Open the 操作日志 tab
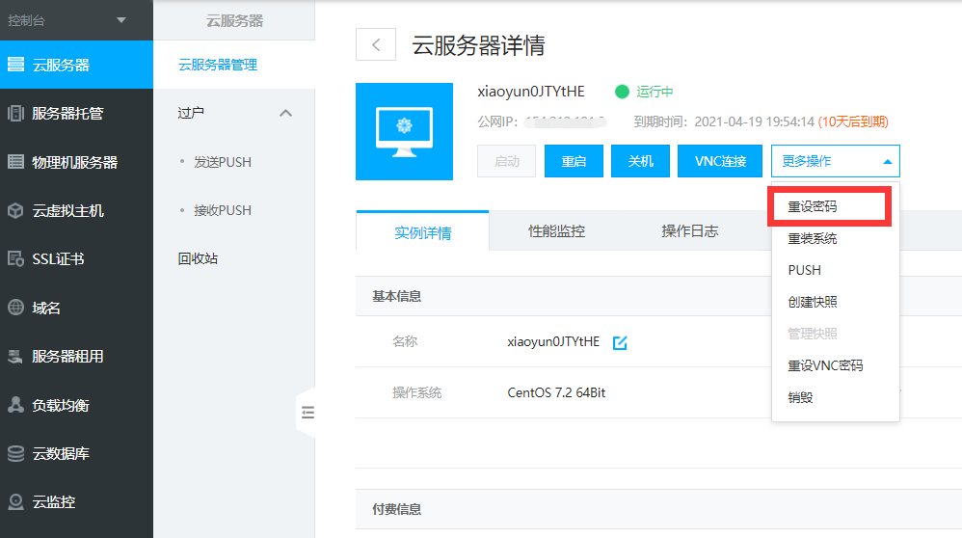The height and width of the screenshot is (538, 962). pos(689,231)
